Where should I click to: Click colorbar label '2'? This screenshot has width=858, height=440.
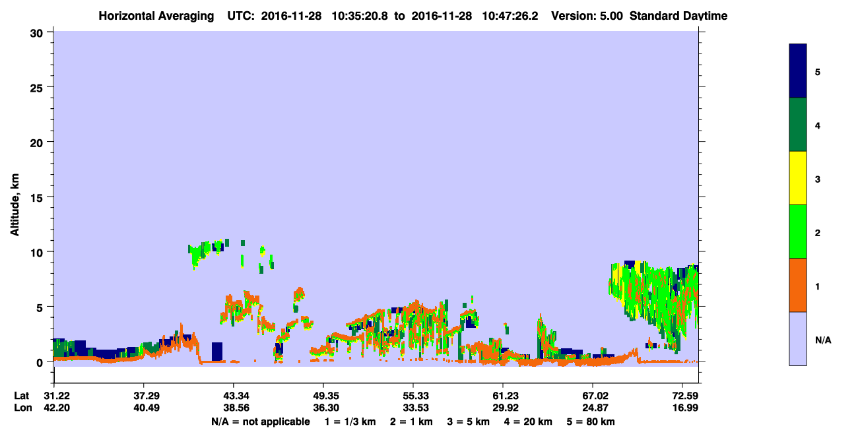click(818, 232)
